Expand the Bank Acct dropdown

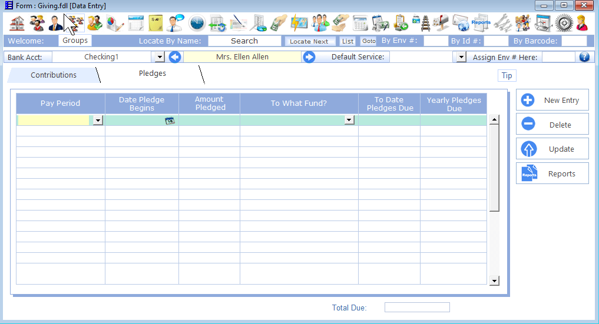pyautogui.click(x=160, y=57)
